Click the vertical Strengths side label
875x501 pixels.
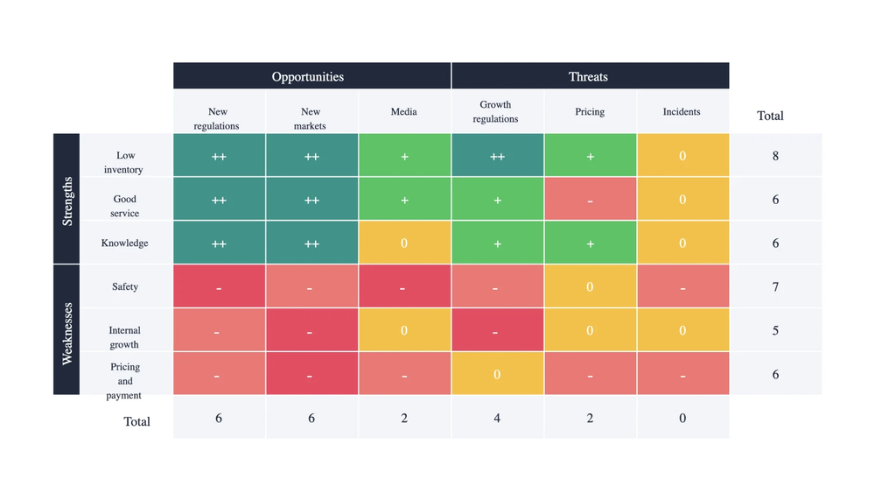tap(67, 199)
